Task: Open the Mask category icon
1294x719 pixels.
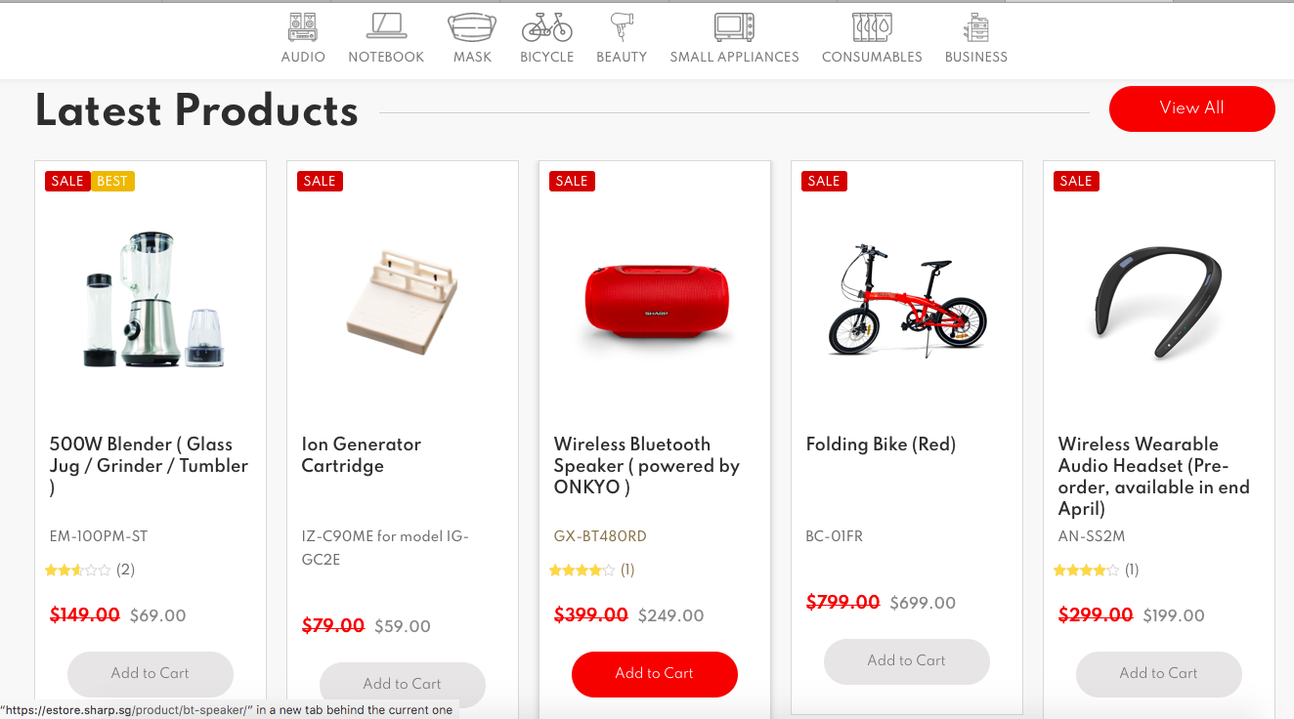Action: 472,27
